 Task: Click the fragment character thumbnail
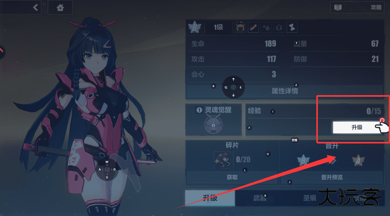click(222, 159)
